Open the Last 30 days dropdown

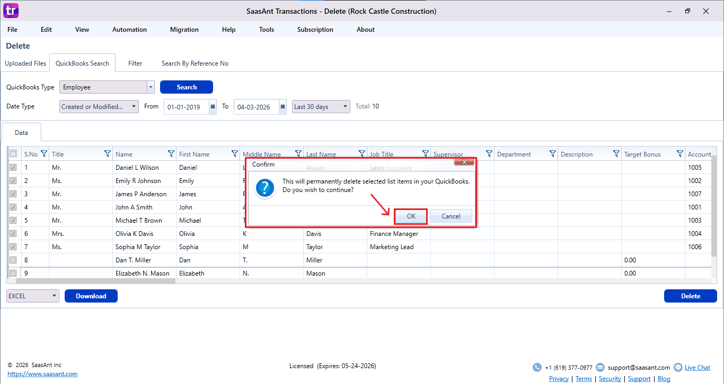point(346,107)
